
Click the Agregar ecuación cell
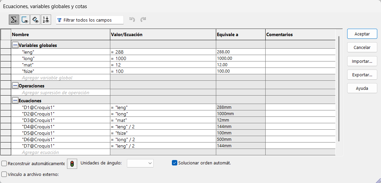[40, 153]
